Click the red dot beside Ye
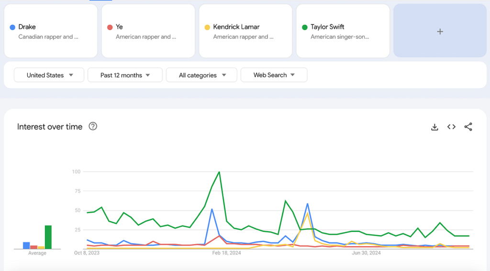This screenshot has width=490, height=271. 110,27
